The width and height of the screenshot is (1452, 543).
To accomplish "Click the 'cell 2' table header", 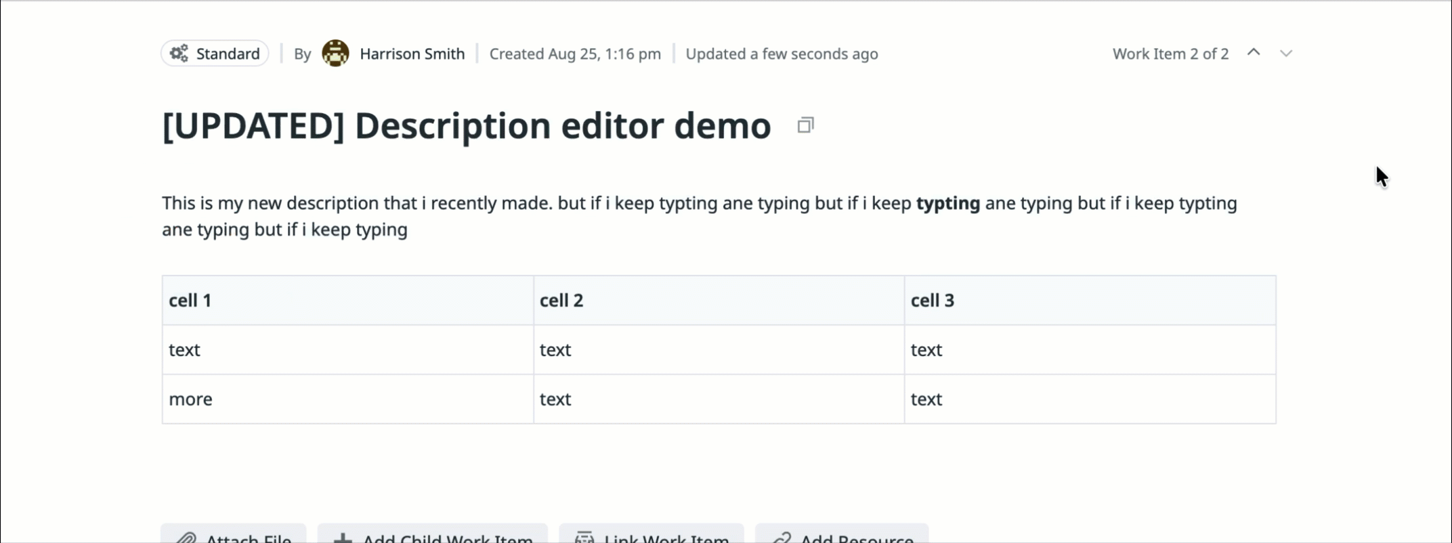I will pos(719,301).
